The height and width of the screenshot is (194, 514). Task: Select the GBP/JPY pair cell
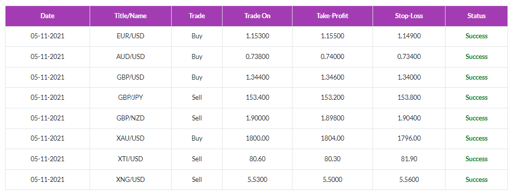point(130,97)
